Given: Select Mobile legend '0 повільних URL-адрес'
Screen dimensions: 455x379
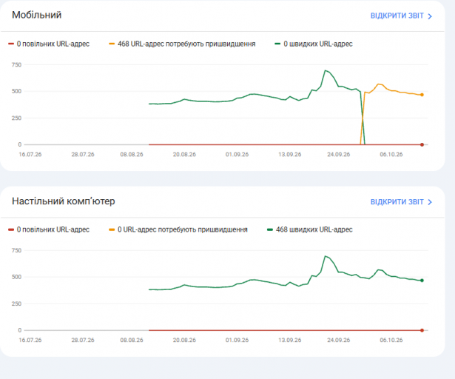Looking at the screenshot, I should click(x=49, y=44).
